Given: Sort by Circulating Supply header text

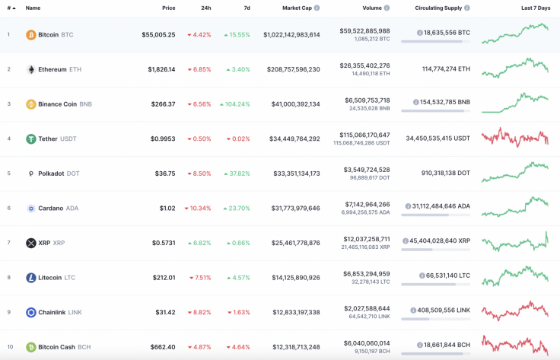Looking at the screenshot, I should pyautogui.click(x=438, y=8).
